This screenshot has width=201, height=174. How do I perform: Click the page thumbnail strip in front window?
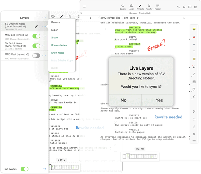tap(140, 156)
